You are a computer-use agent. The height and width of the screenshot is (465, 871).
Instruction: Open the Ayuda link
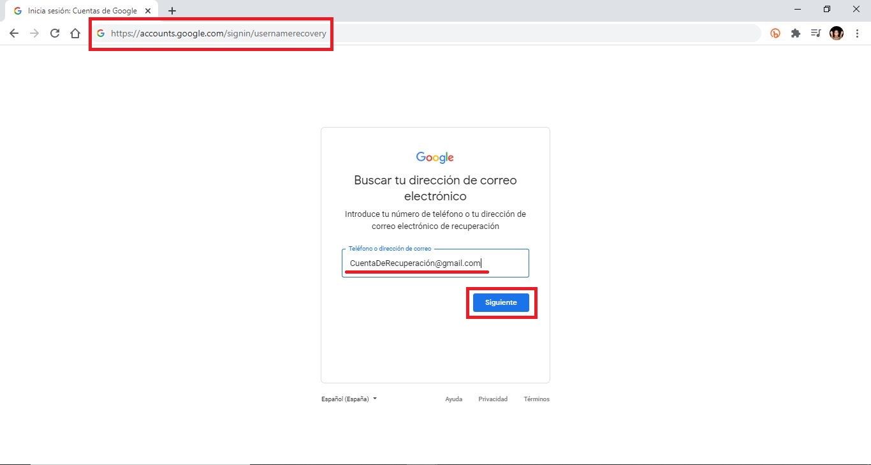click(453, 399)
